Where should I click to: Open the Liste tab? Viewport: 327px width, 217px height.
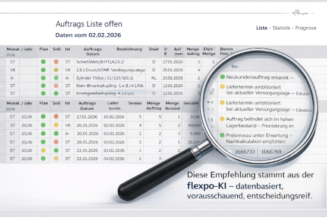262,28
